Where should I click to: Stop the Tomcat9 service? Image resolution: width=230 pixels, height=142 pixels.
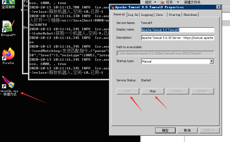pos(153,91)
